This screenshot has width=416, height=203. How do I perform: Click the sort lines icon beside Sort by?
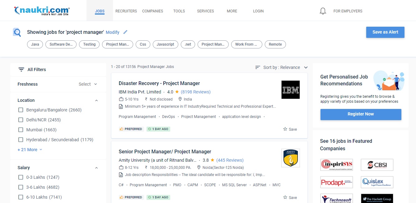coord(258,67)
